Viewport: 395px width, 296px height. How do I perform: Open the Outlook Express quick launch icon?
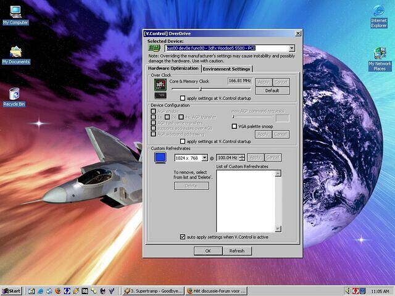(49, 291)
